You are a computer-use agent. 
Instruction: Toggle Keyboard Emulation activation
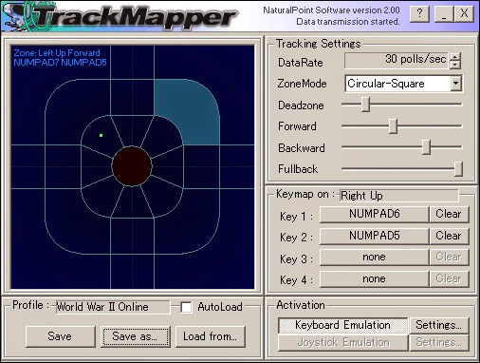(342, 325)
